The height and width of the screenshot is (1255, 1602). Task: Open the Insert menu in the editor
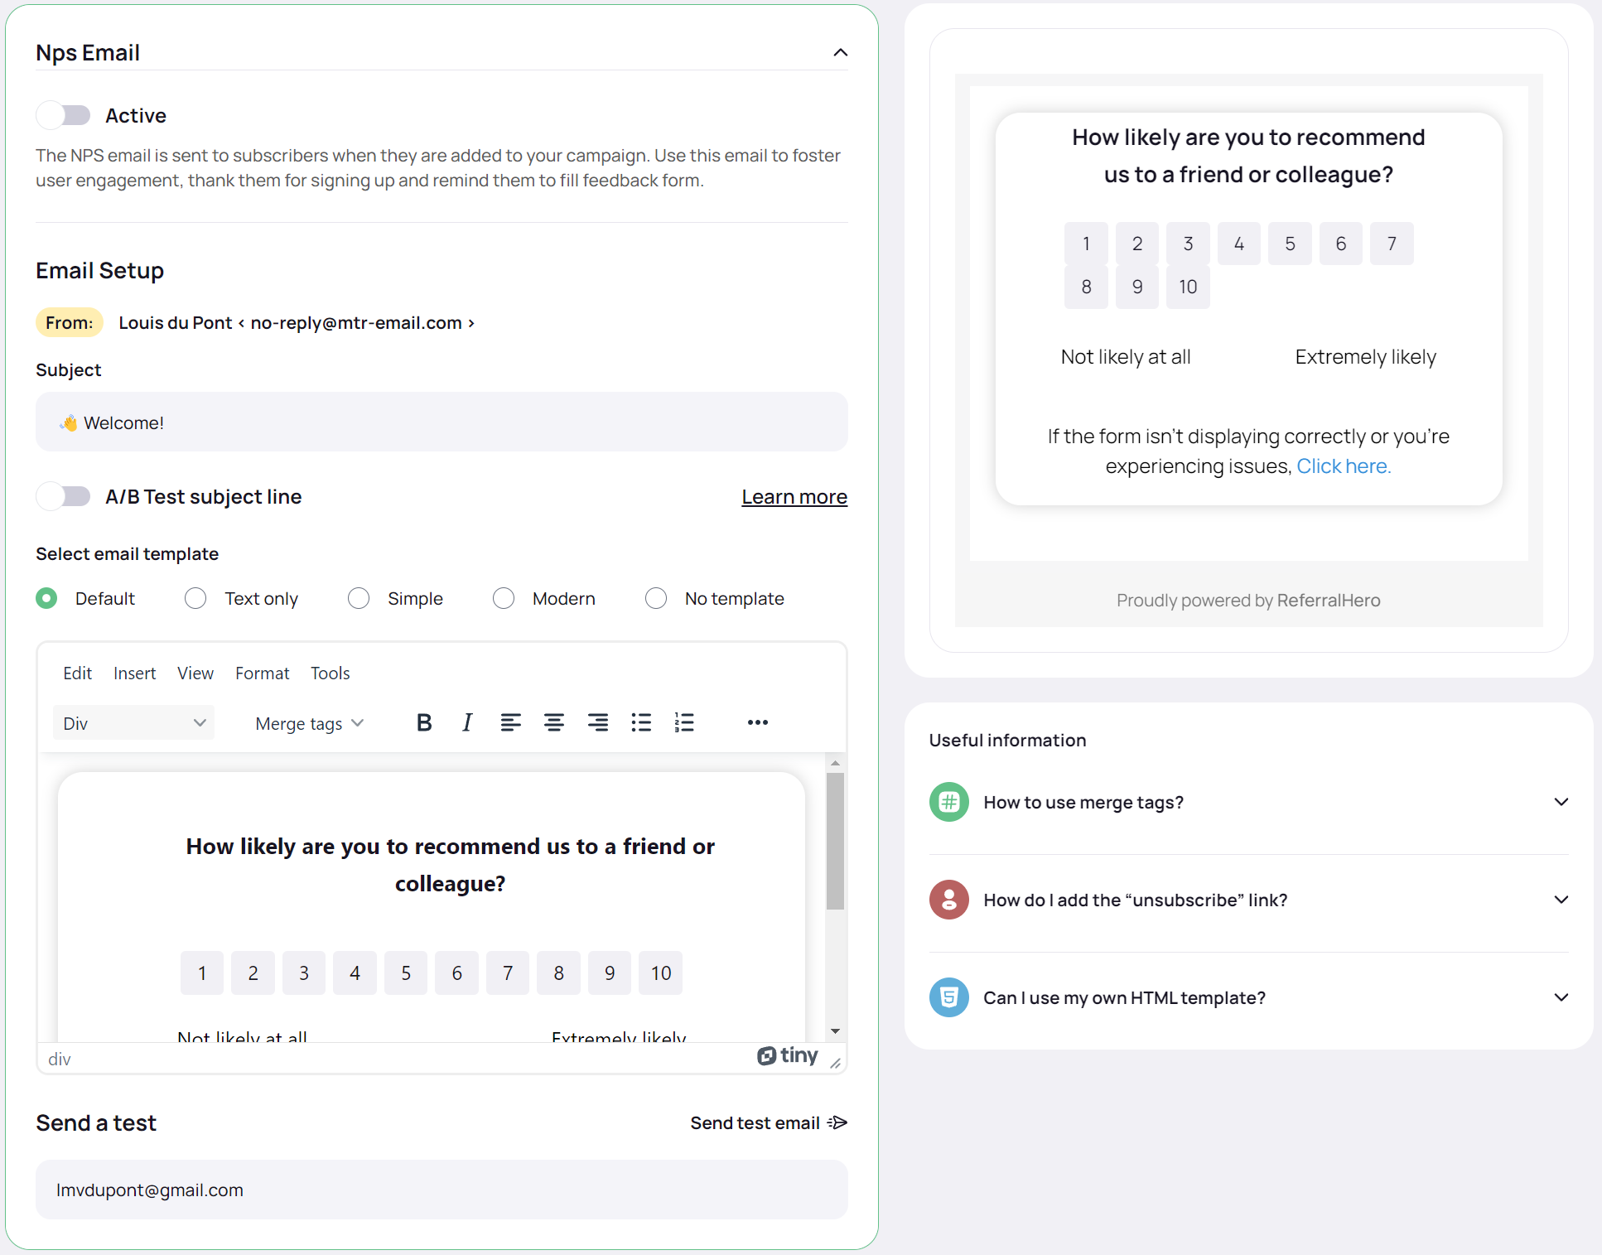[x=134, y=673]
